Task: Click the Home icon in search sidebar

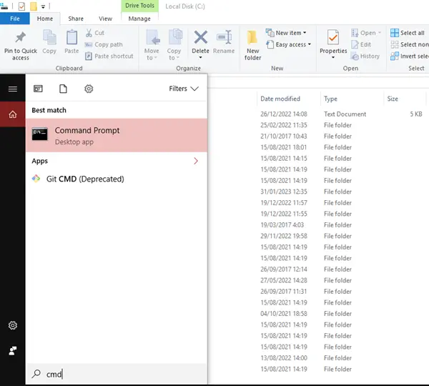Action: (x=13, y=114)
